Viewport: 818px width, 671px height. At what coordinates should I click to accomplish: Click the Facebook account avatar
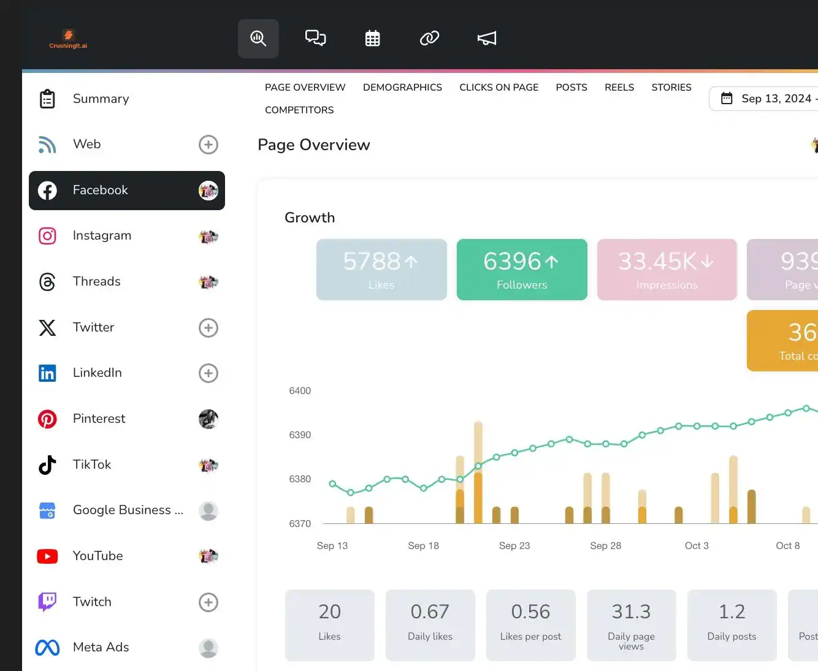point(208,191)
